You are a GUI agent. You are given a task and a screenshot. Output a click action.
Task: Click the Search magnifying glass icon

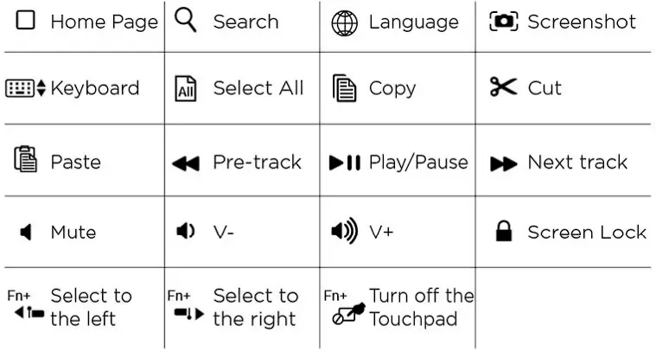(185, 20)
